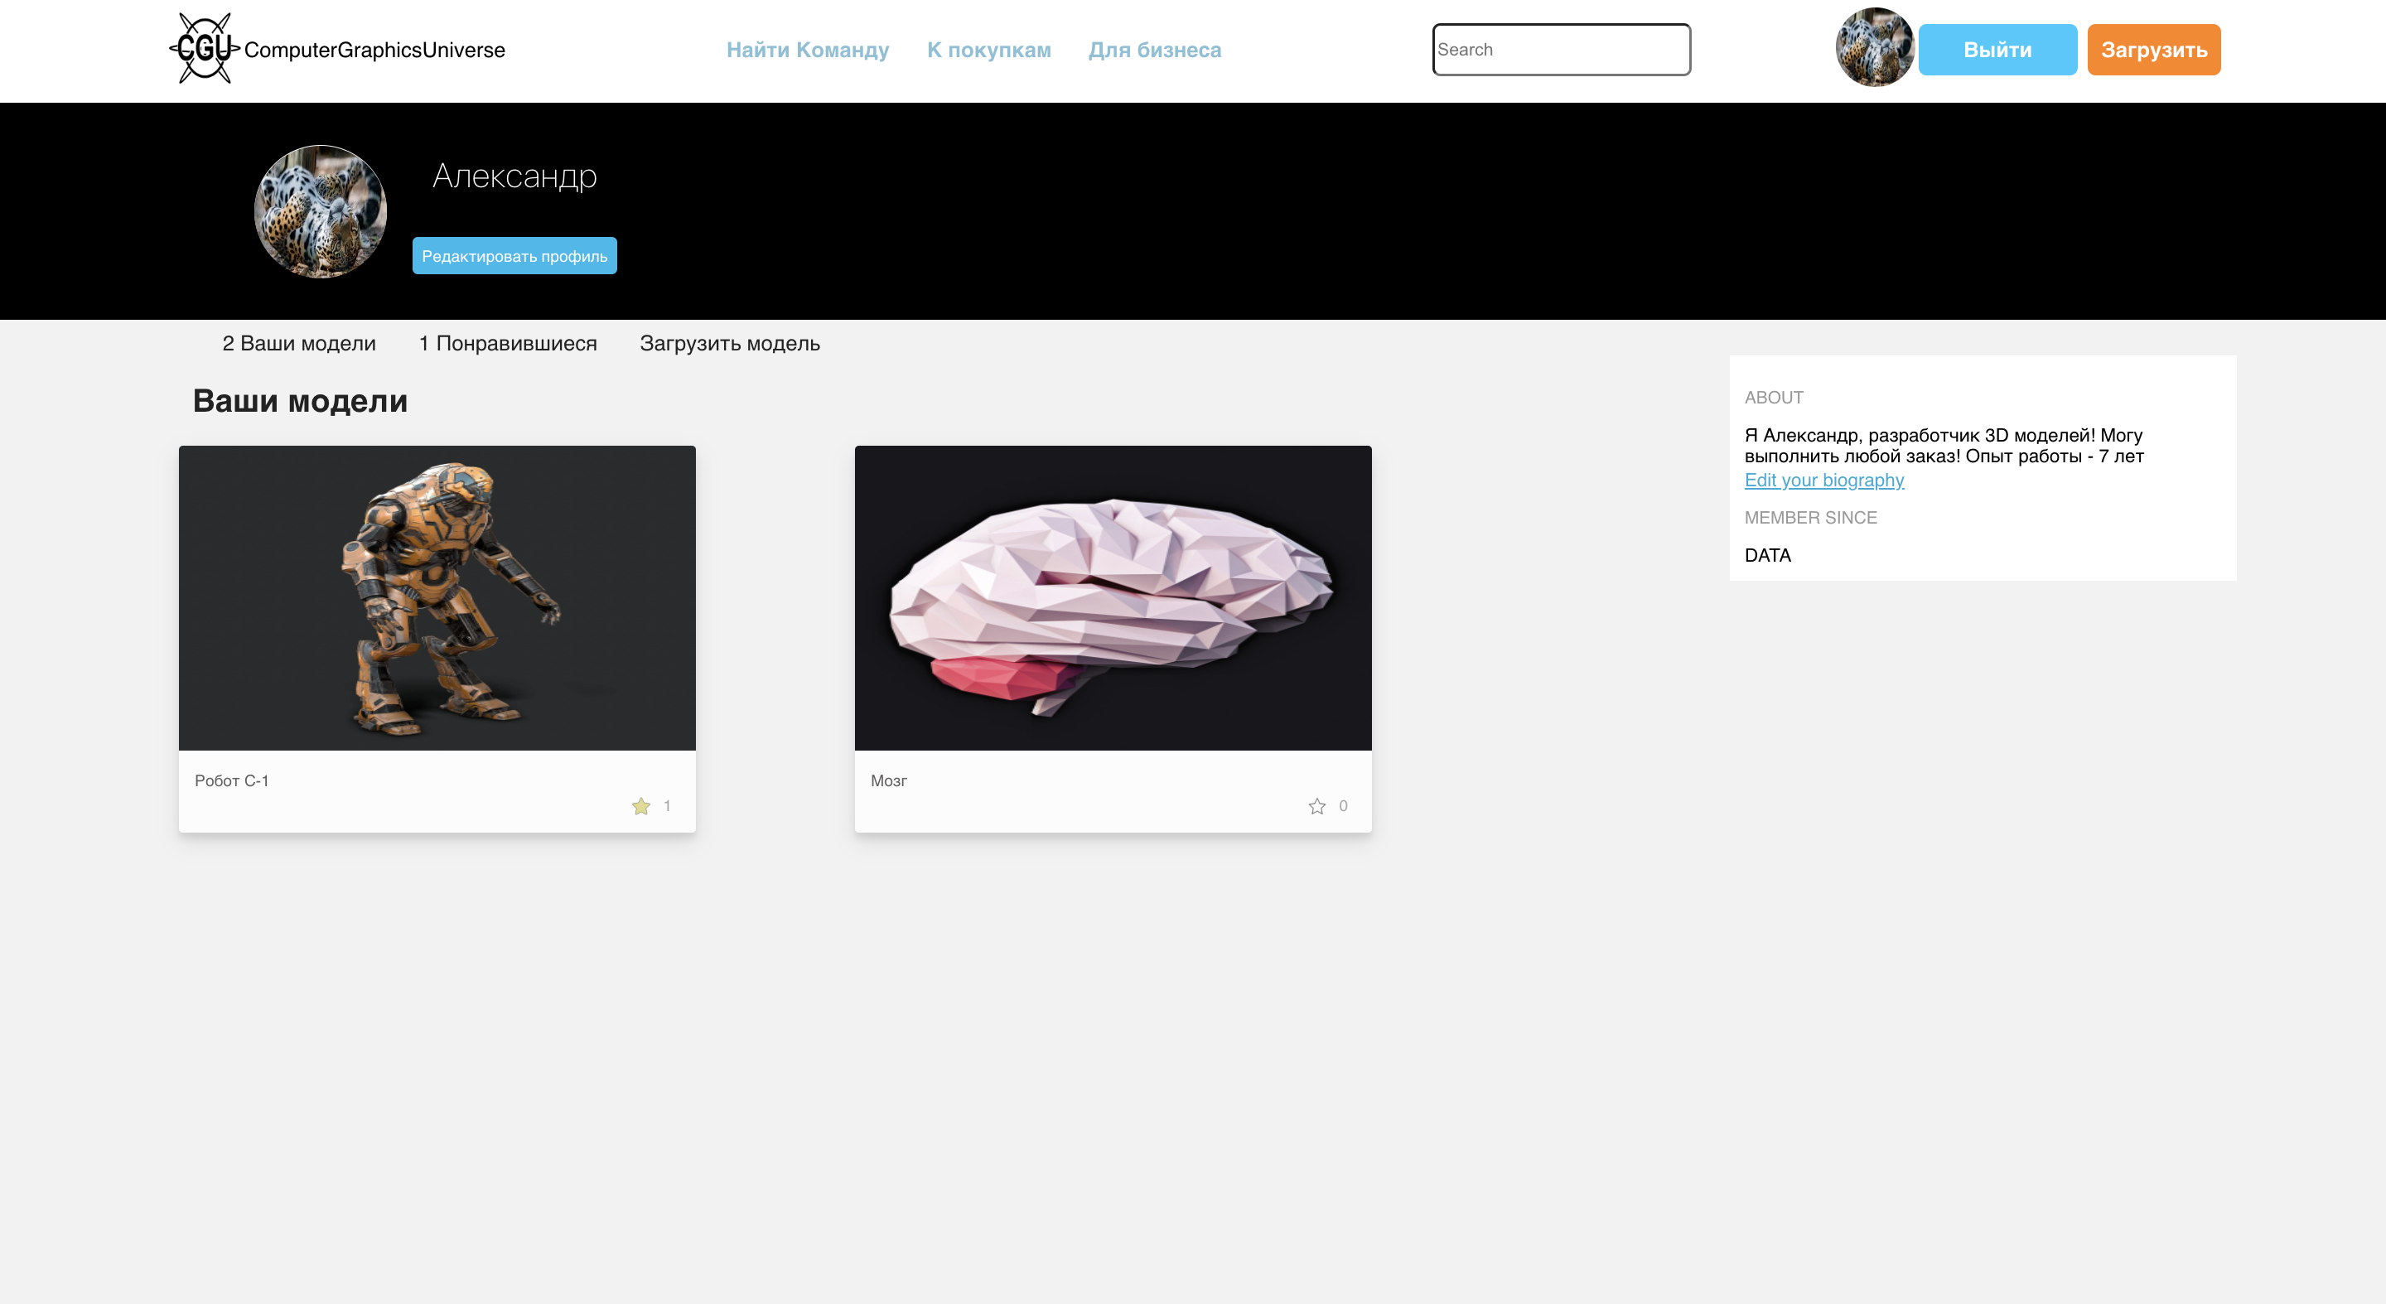Click the Search input field
Screen dimensions: 2386x1304
[1561, 50]
